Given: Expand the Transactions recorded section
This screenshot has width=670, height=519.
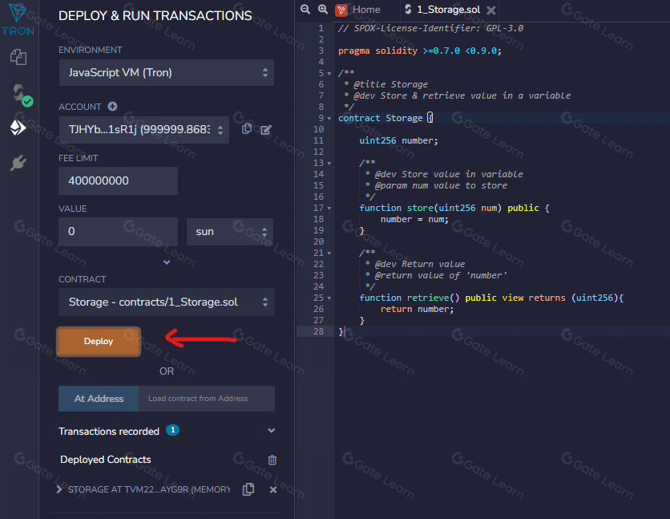Looking at the screenshot, I should point(271,432).
